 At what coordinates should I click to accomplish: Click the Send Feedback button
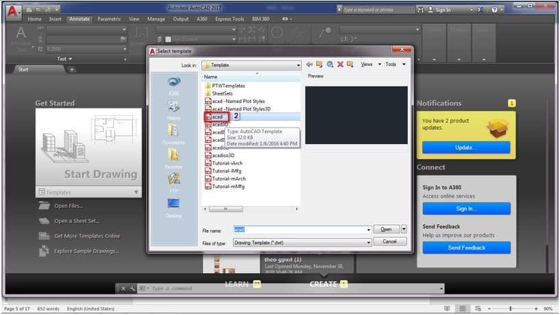tap(466, 248)
